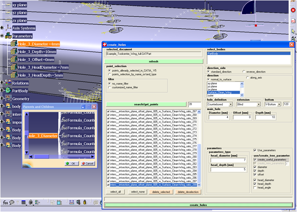Select the customized_name_filter option
This screenshot has width=297, height=212.
(110, 88)
